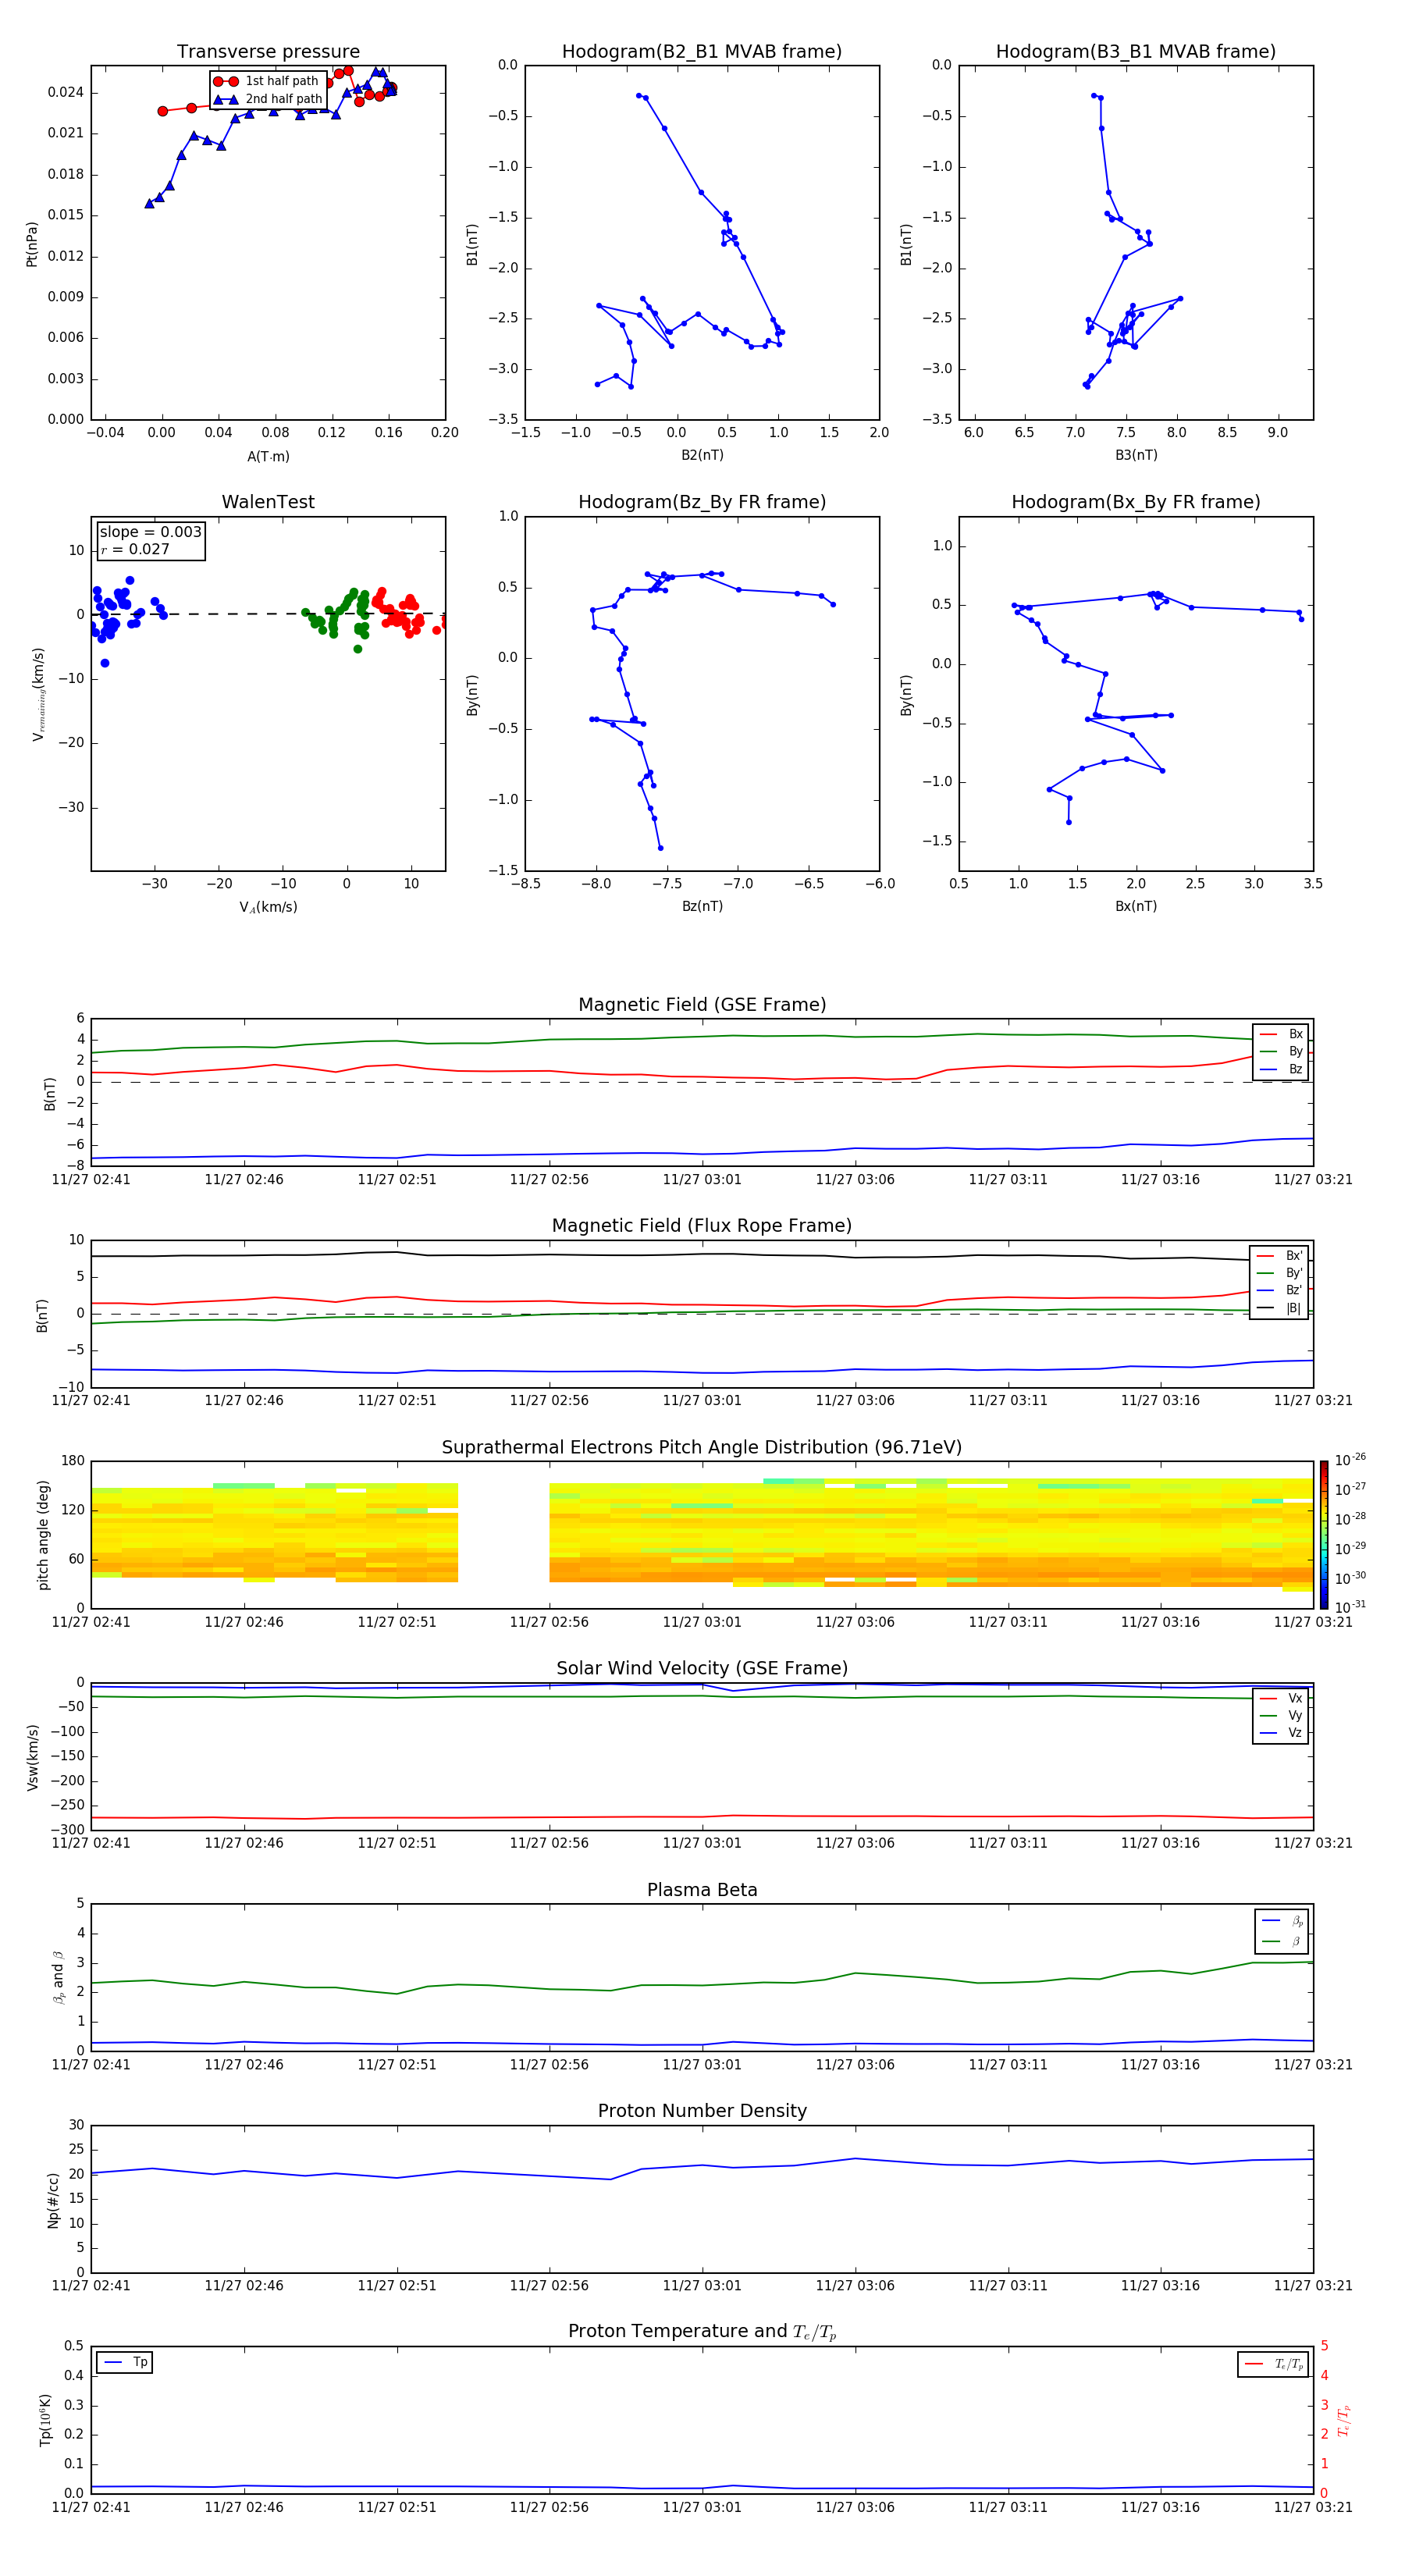Click the 'Magnetic Field (GSE Frame)' title
1405x2576 pixels.
point(702,1005)
